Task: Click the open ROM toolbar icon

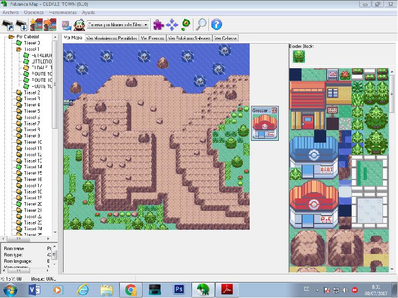Action: click(x=7, y=24)
